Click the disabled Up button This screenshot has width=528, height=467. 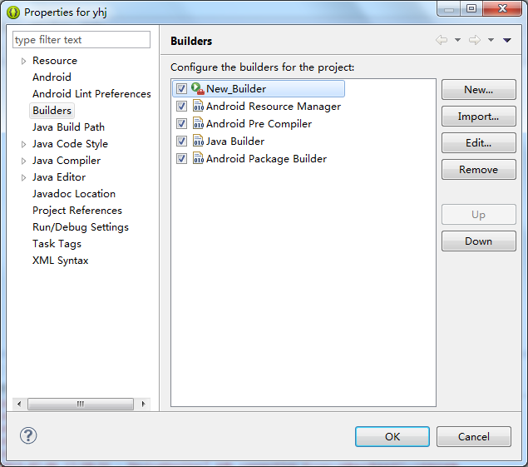(x=478, y=215)
